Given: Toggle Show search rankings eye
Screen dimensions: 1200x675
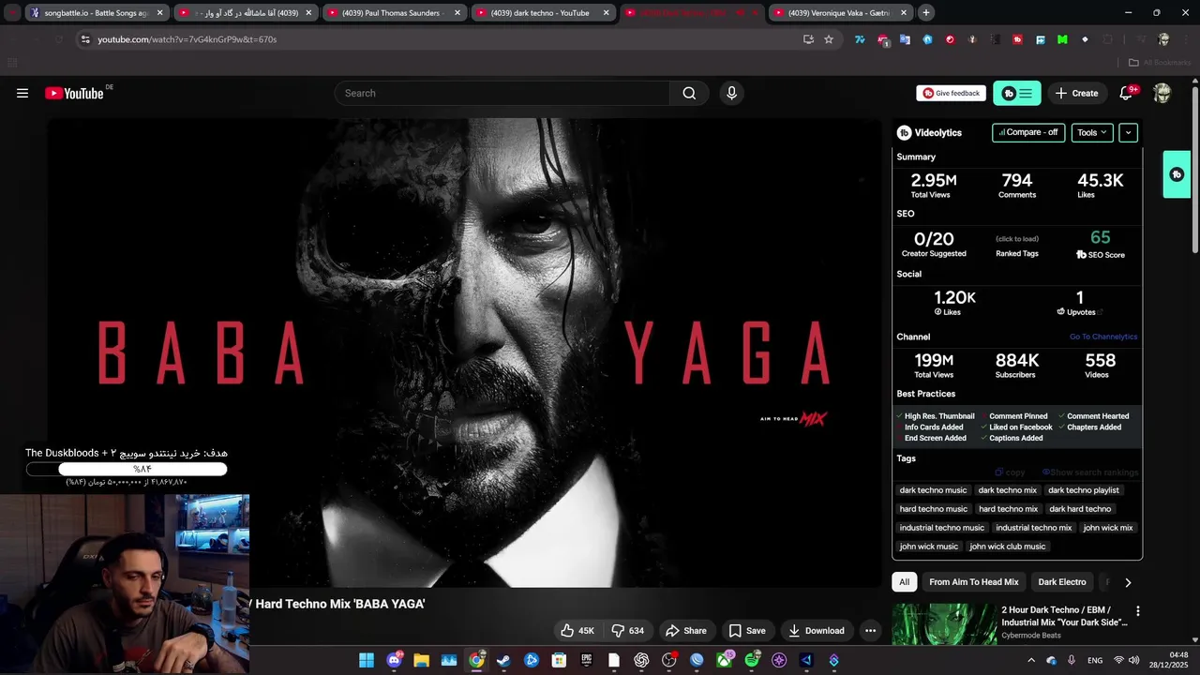Looking at the screenshot, I should (1089, 472).
